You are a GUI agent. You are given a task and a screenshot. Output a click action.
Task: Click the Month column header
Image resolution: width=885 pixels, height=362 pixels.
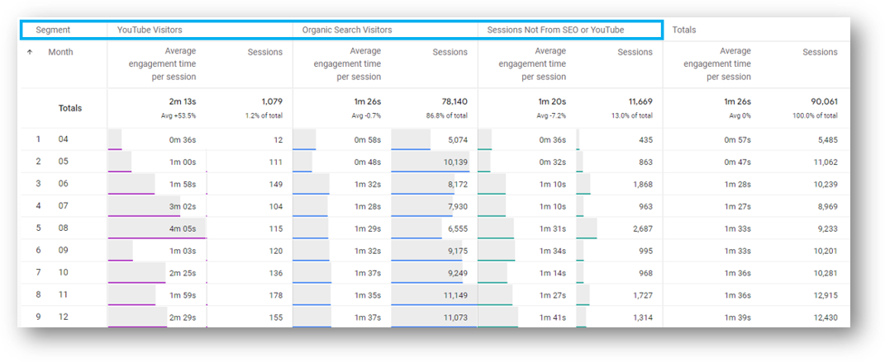[60, 52]
